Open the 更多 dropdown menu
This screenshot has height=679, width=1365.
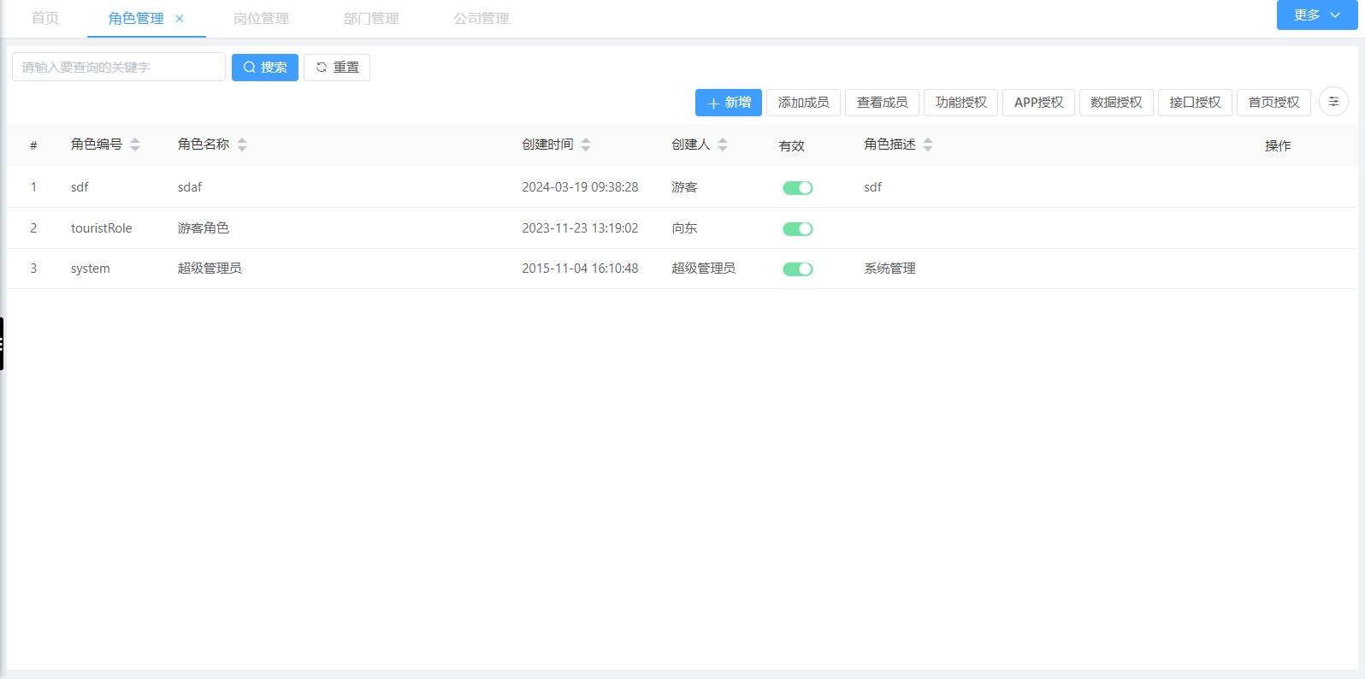point(1317,15)
